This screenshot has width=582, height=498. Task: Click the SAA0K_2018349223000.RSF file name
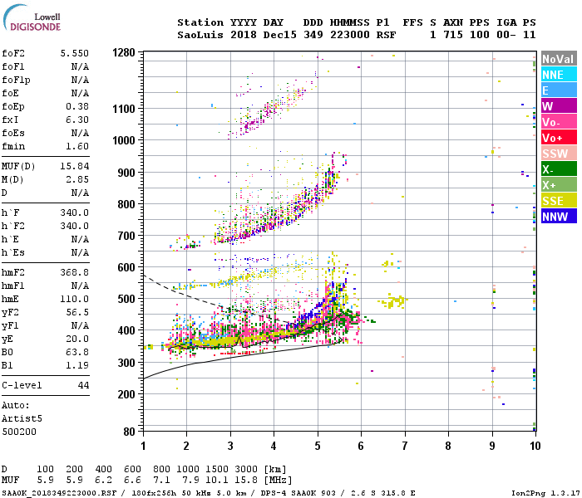pos(59,493)
